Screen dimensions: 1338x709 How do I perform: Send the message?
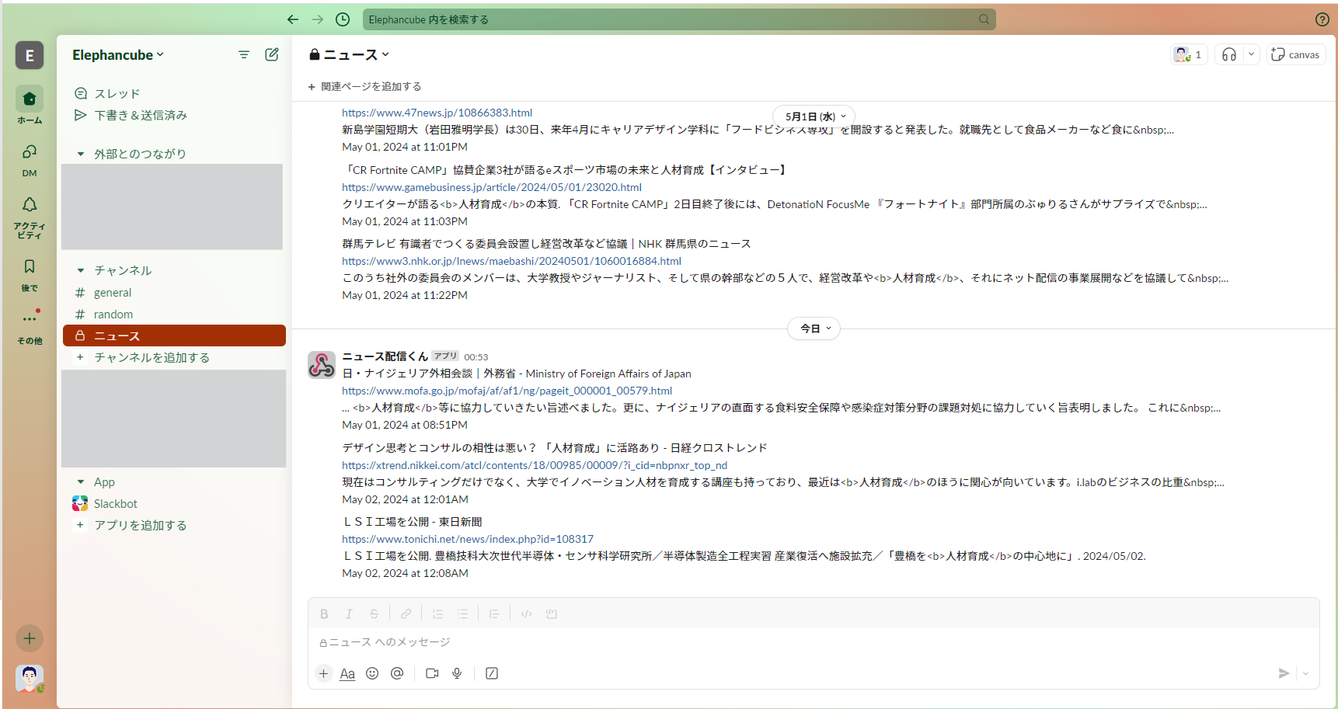[x=1284, y=673]
